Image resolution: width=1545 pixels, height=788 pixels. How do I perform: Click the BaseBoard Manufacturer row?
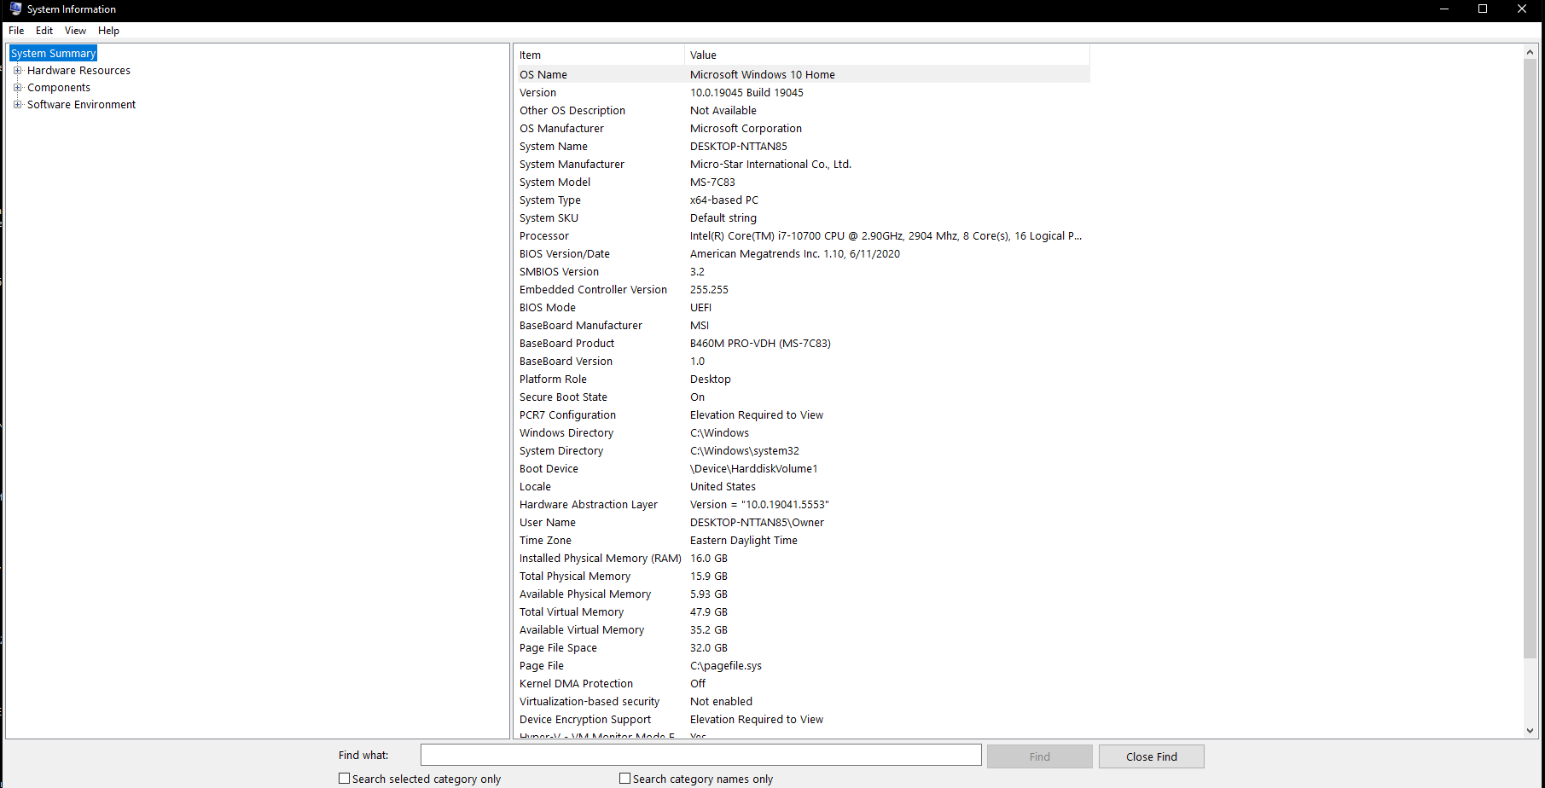click(x=804, y=325)
